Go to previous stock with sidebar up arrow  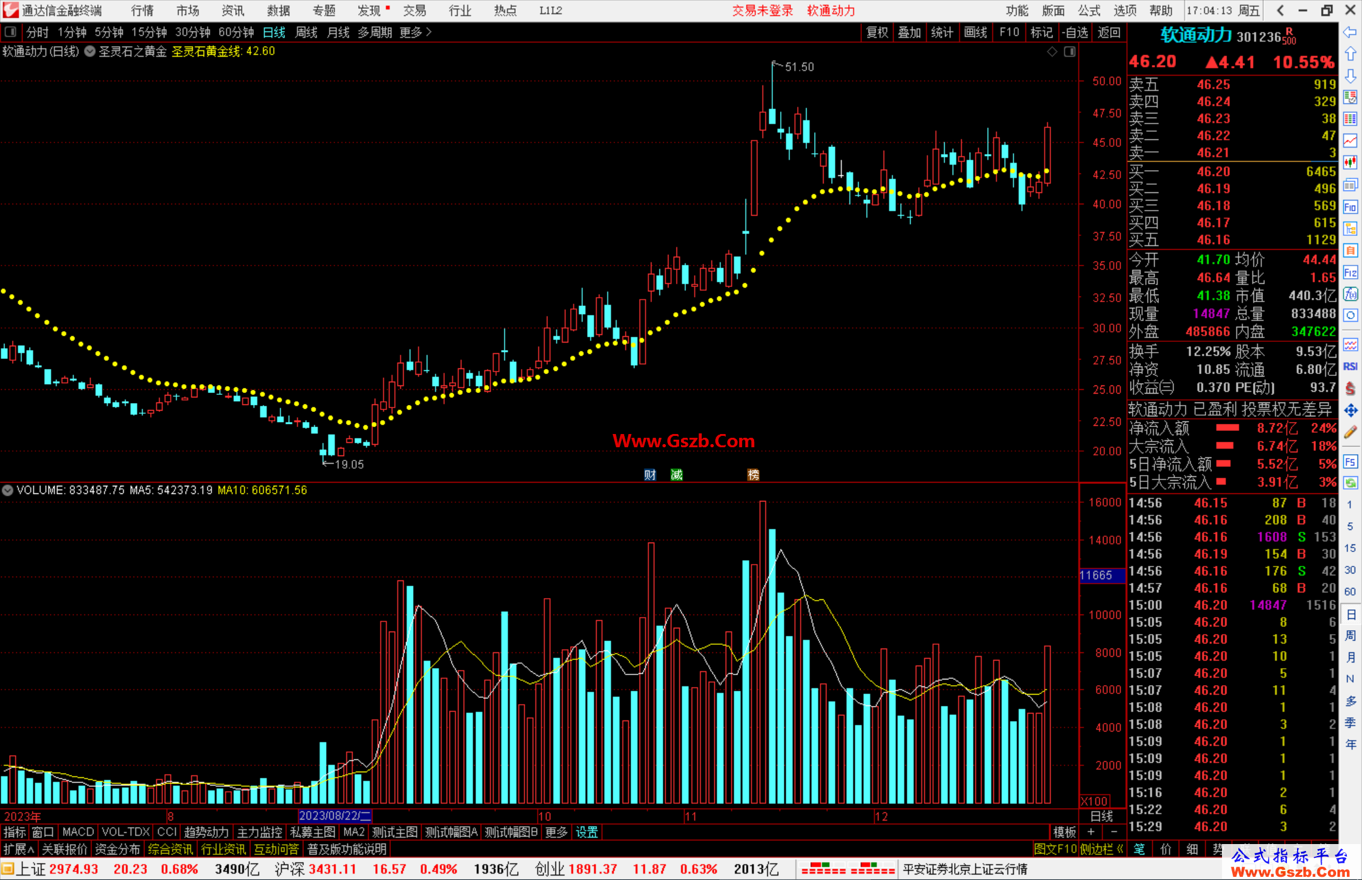1350,54
